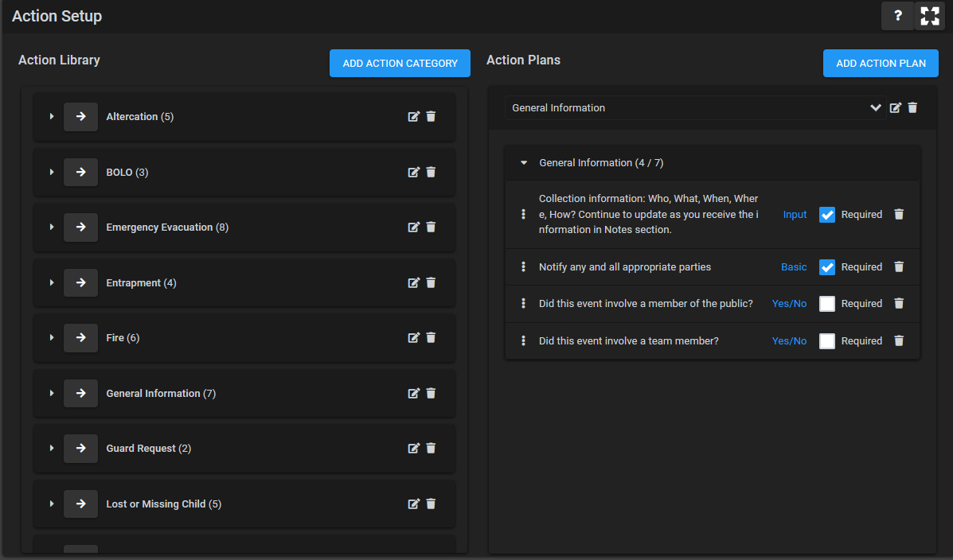
Task: Edit the selected General Information action plan
Action: point(895,108)
